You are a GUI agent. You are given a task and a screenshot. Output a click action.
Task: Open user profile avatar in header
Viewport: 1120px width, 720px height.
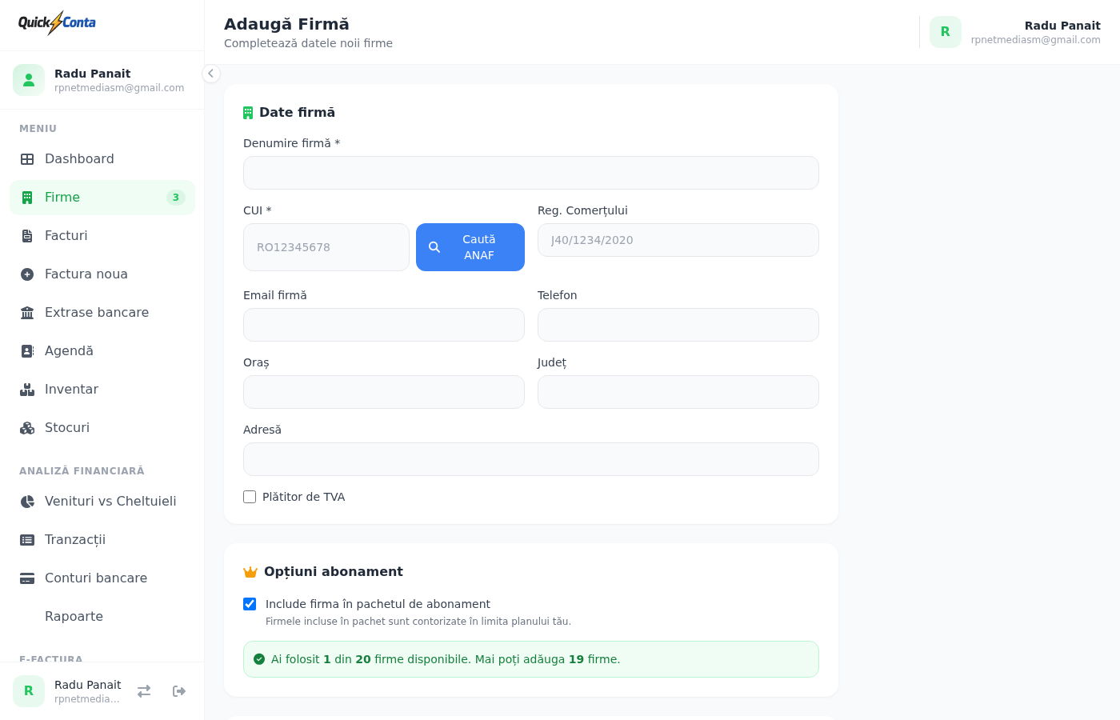tap(945, 32)
